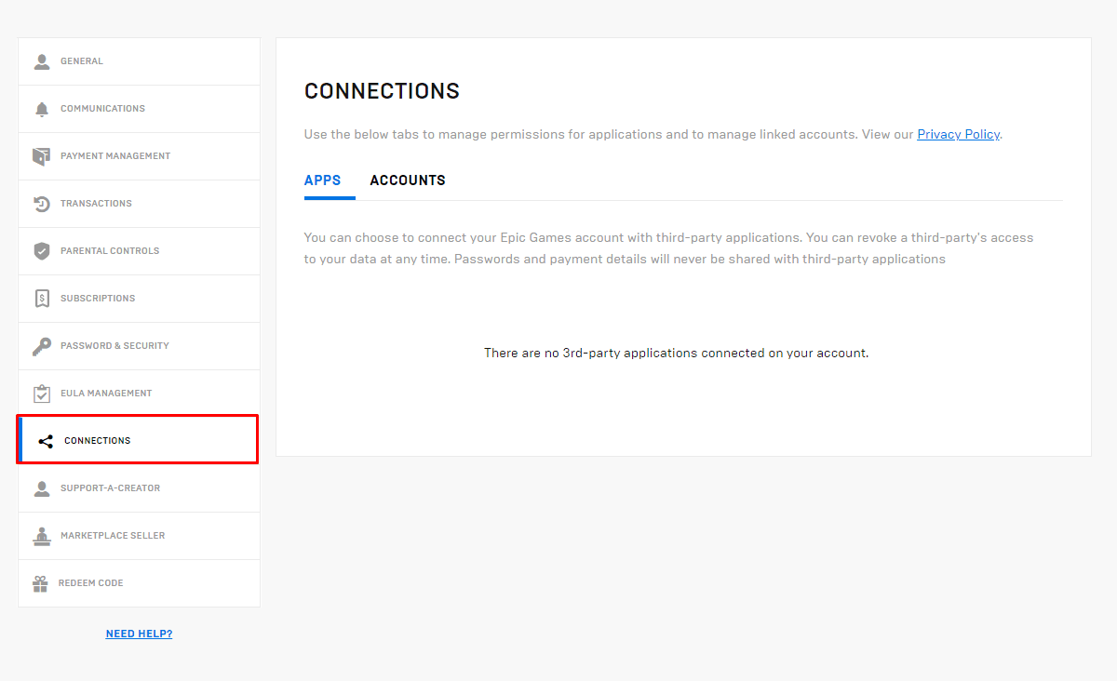
Task: Click the EULA Management clipboard icon
Action: tap(42, 394)
